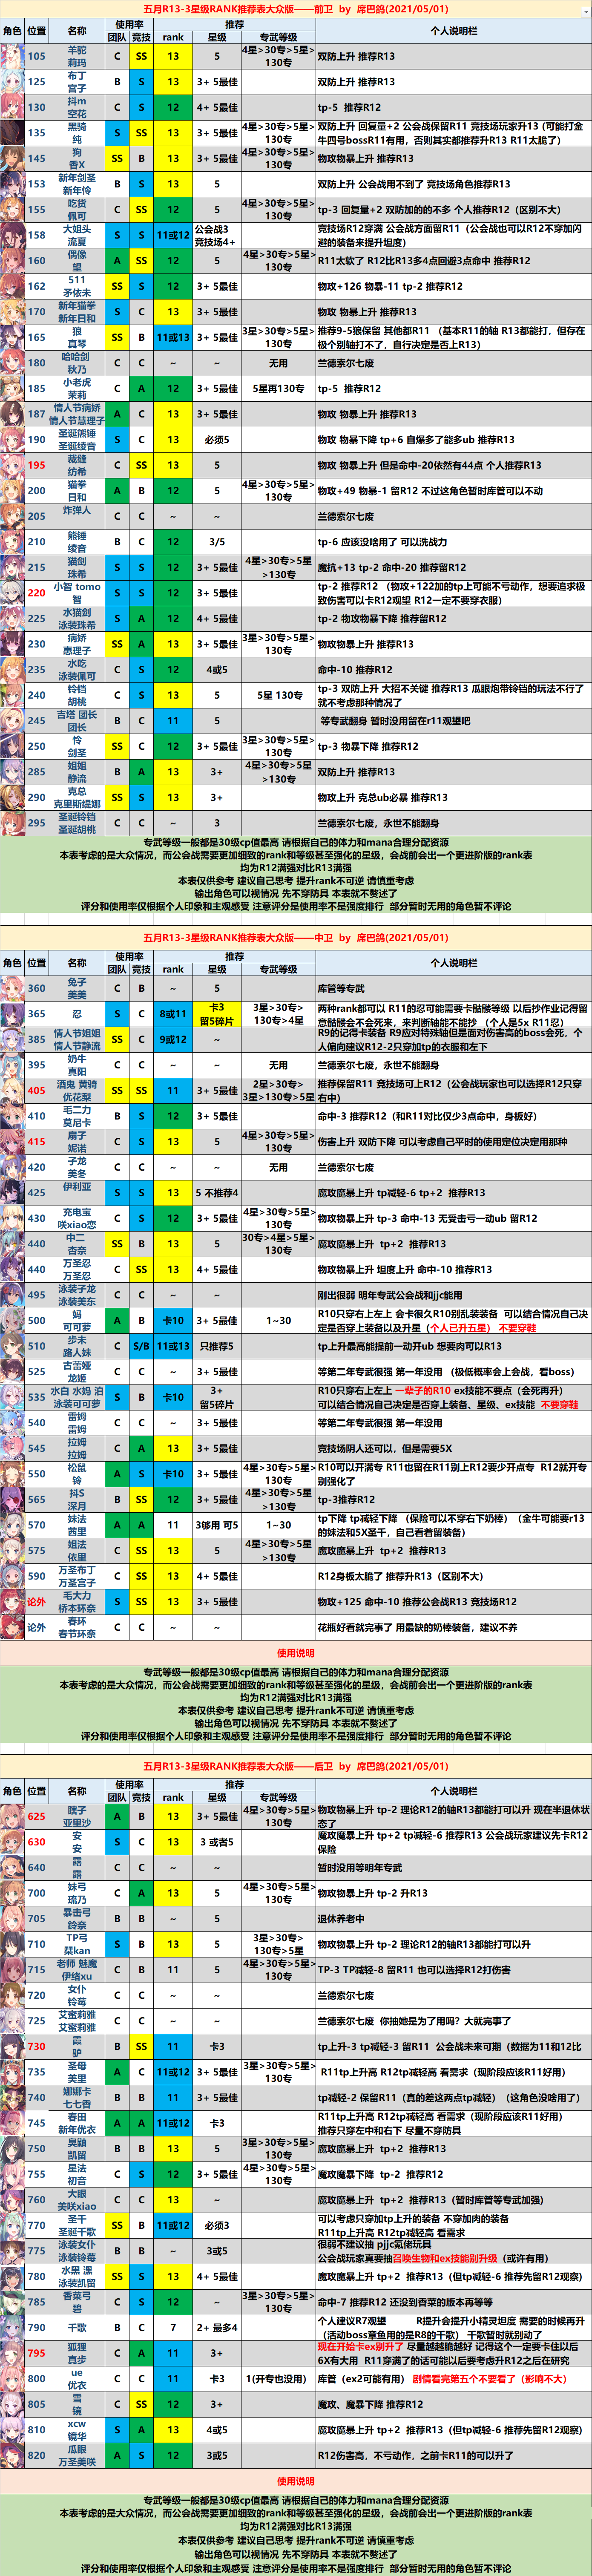Image resolution: width=592 pixels, height=2576 pixels.
Task: Click the 偶像 望 avatar at position 160
Action: pyautogui.click(x=12, y=261)
